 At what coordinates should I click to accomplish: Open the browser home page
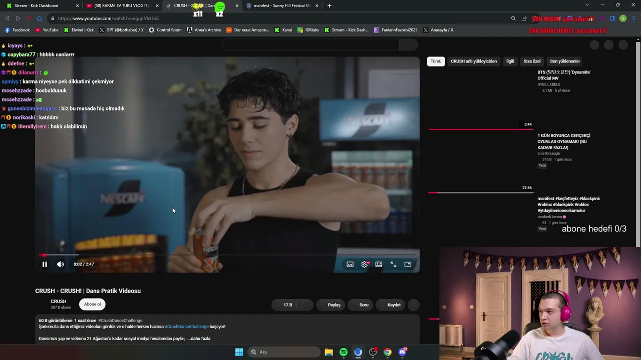(39, 18)
